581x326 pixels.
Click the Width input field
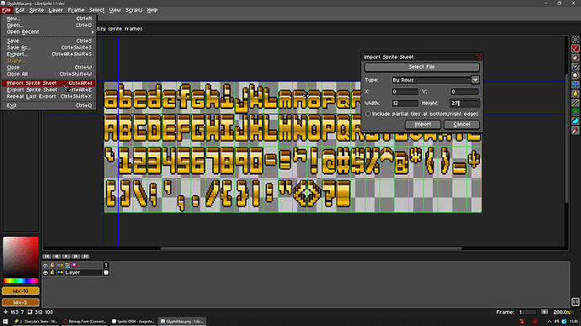click(x=405, y=103)
